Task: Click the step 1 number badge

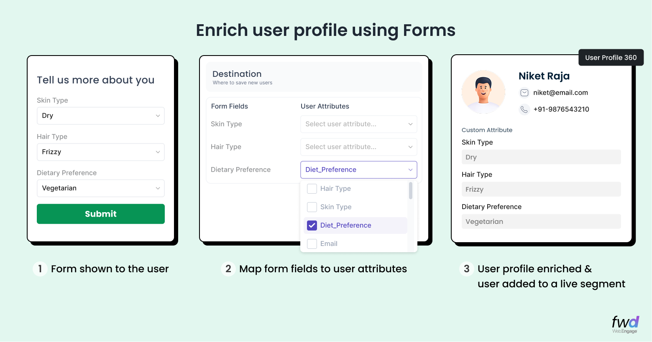Action: tap(40, 269)
